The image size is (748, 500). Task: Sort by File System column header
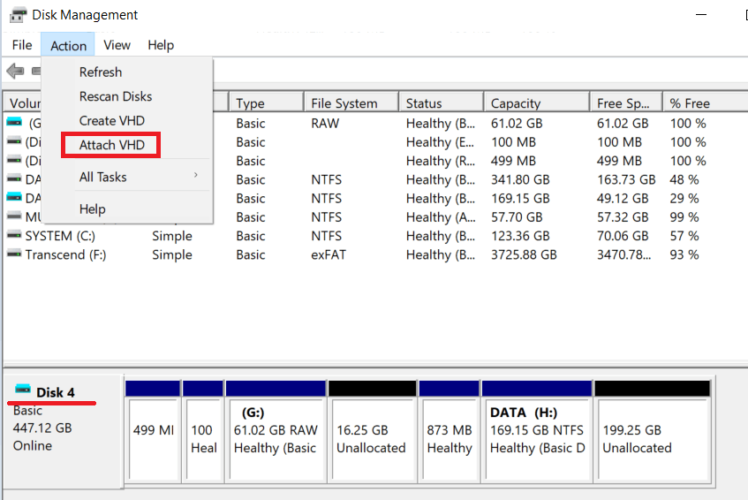344,103
